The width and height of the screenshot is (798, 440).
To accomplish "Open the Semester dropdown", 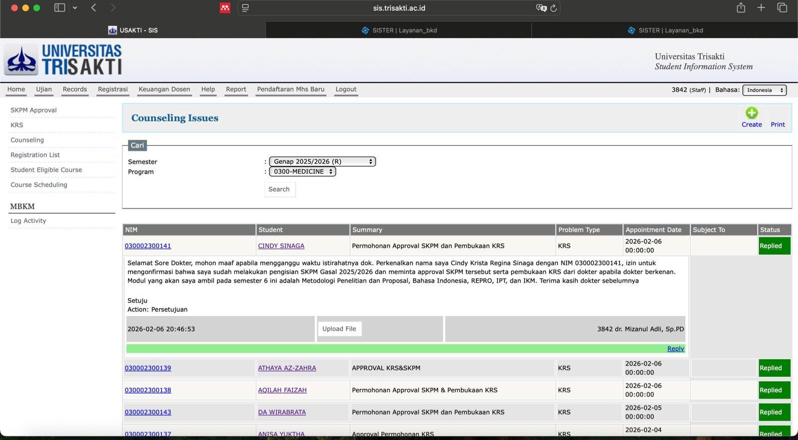I will pos(322,161).
